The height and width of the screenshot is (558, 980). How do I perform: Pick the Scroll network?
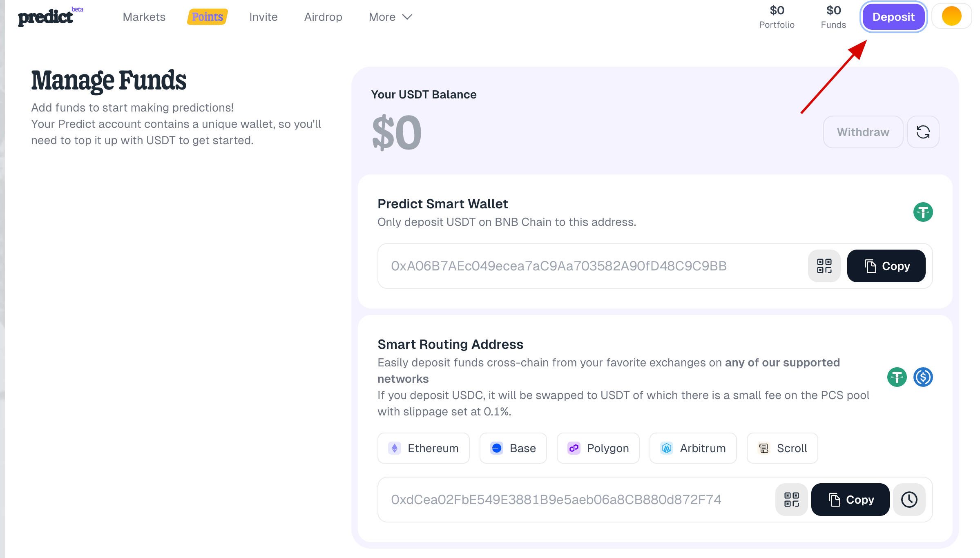pos(782,448)
